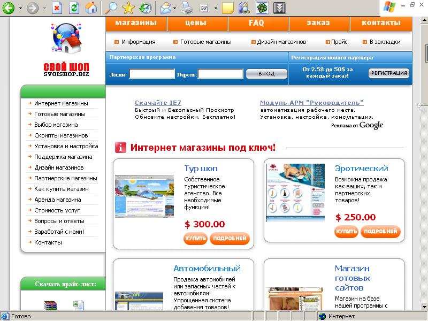Go to the Home page icon
428x321 pixels.
pyautogui.click(x=91, y=8)
